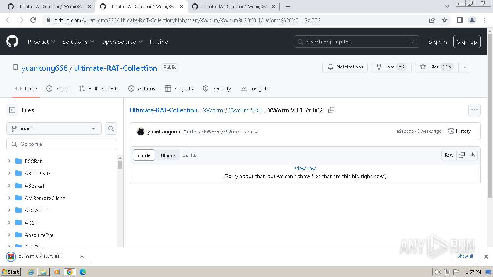
Task: Open the more file actions ellipsis button
Action: tap(474, 110)
